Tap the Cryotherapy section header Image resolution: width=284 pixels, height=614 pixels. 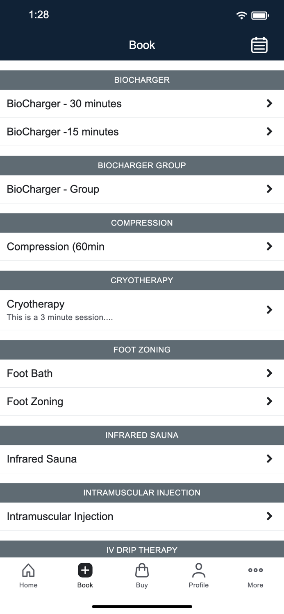coord(142,280)
